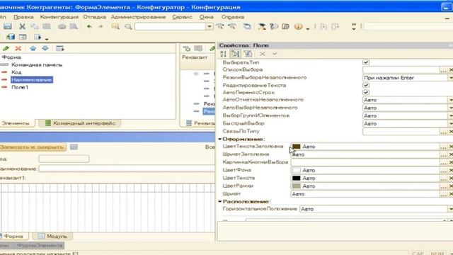The width and height of the screenshot is (453, 255).
Task: Click the Наименование input field in form preview
Action: point(127,169)
